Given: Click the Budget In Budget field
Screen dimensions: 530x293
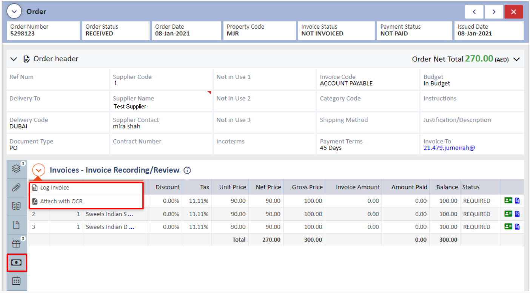Looking at the screenshot, I should point(472,79).
